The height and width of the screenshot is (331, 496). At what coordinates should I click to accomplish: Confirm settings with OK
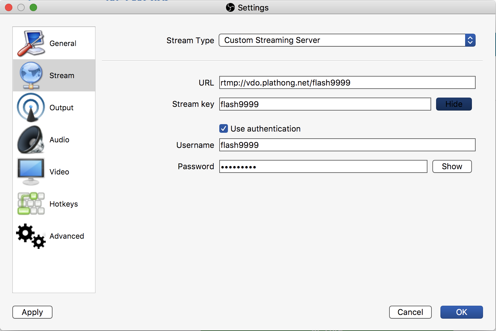click(461, 312)
